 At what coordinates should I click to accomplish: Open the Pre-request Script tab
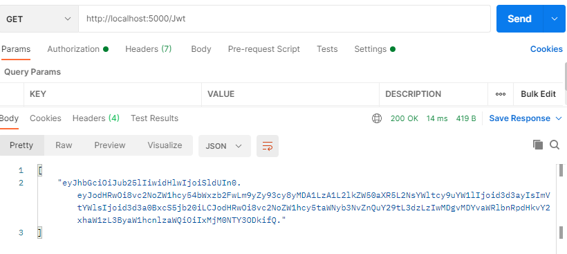click(x=264, y=49)
